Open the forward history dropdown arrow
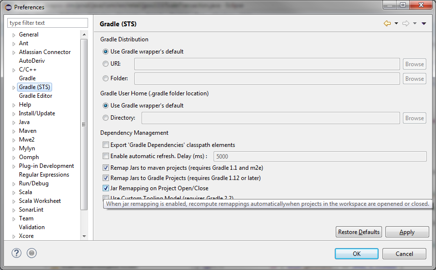The image size is (436, 270). point(415,24)
